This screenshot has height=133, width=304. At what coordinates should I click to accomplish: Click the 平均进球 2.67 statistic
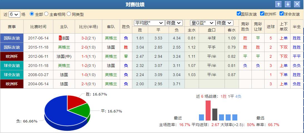pos(206,125)
